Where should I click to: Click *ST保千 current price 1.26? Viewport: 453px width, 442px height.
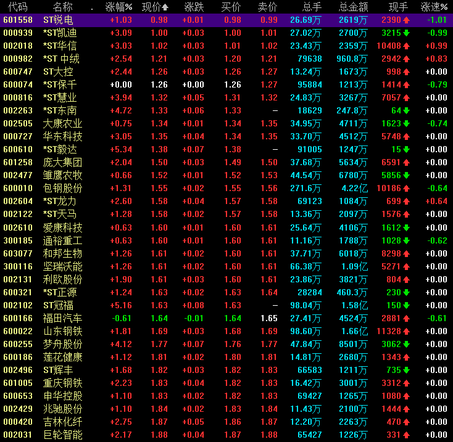159,84
